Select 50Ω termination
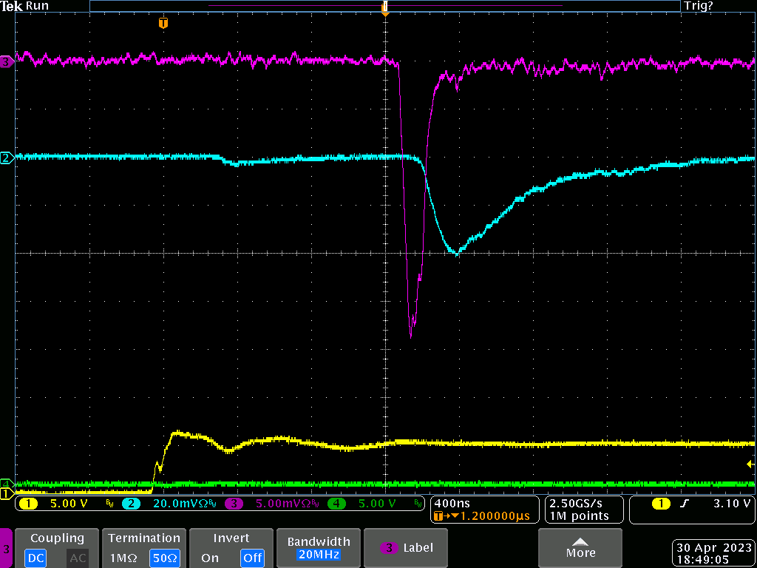 [164, 558]
